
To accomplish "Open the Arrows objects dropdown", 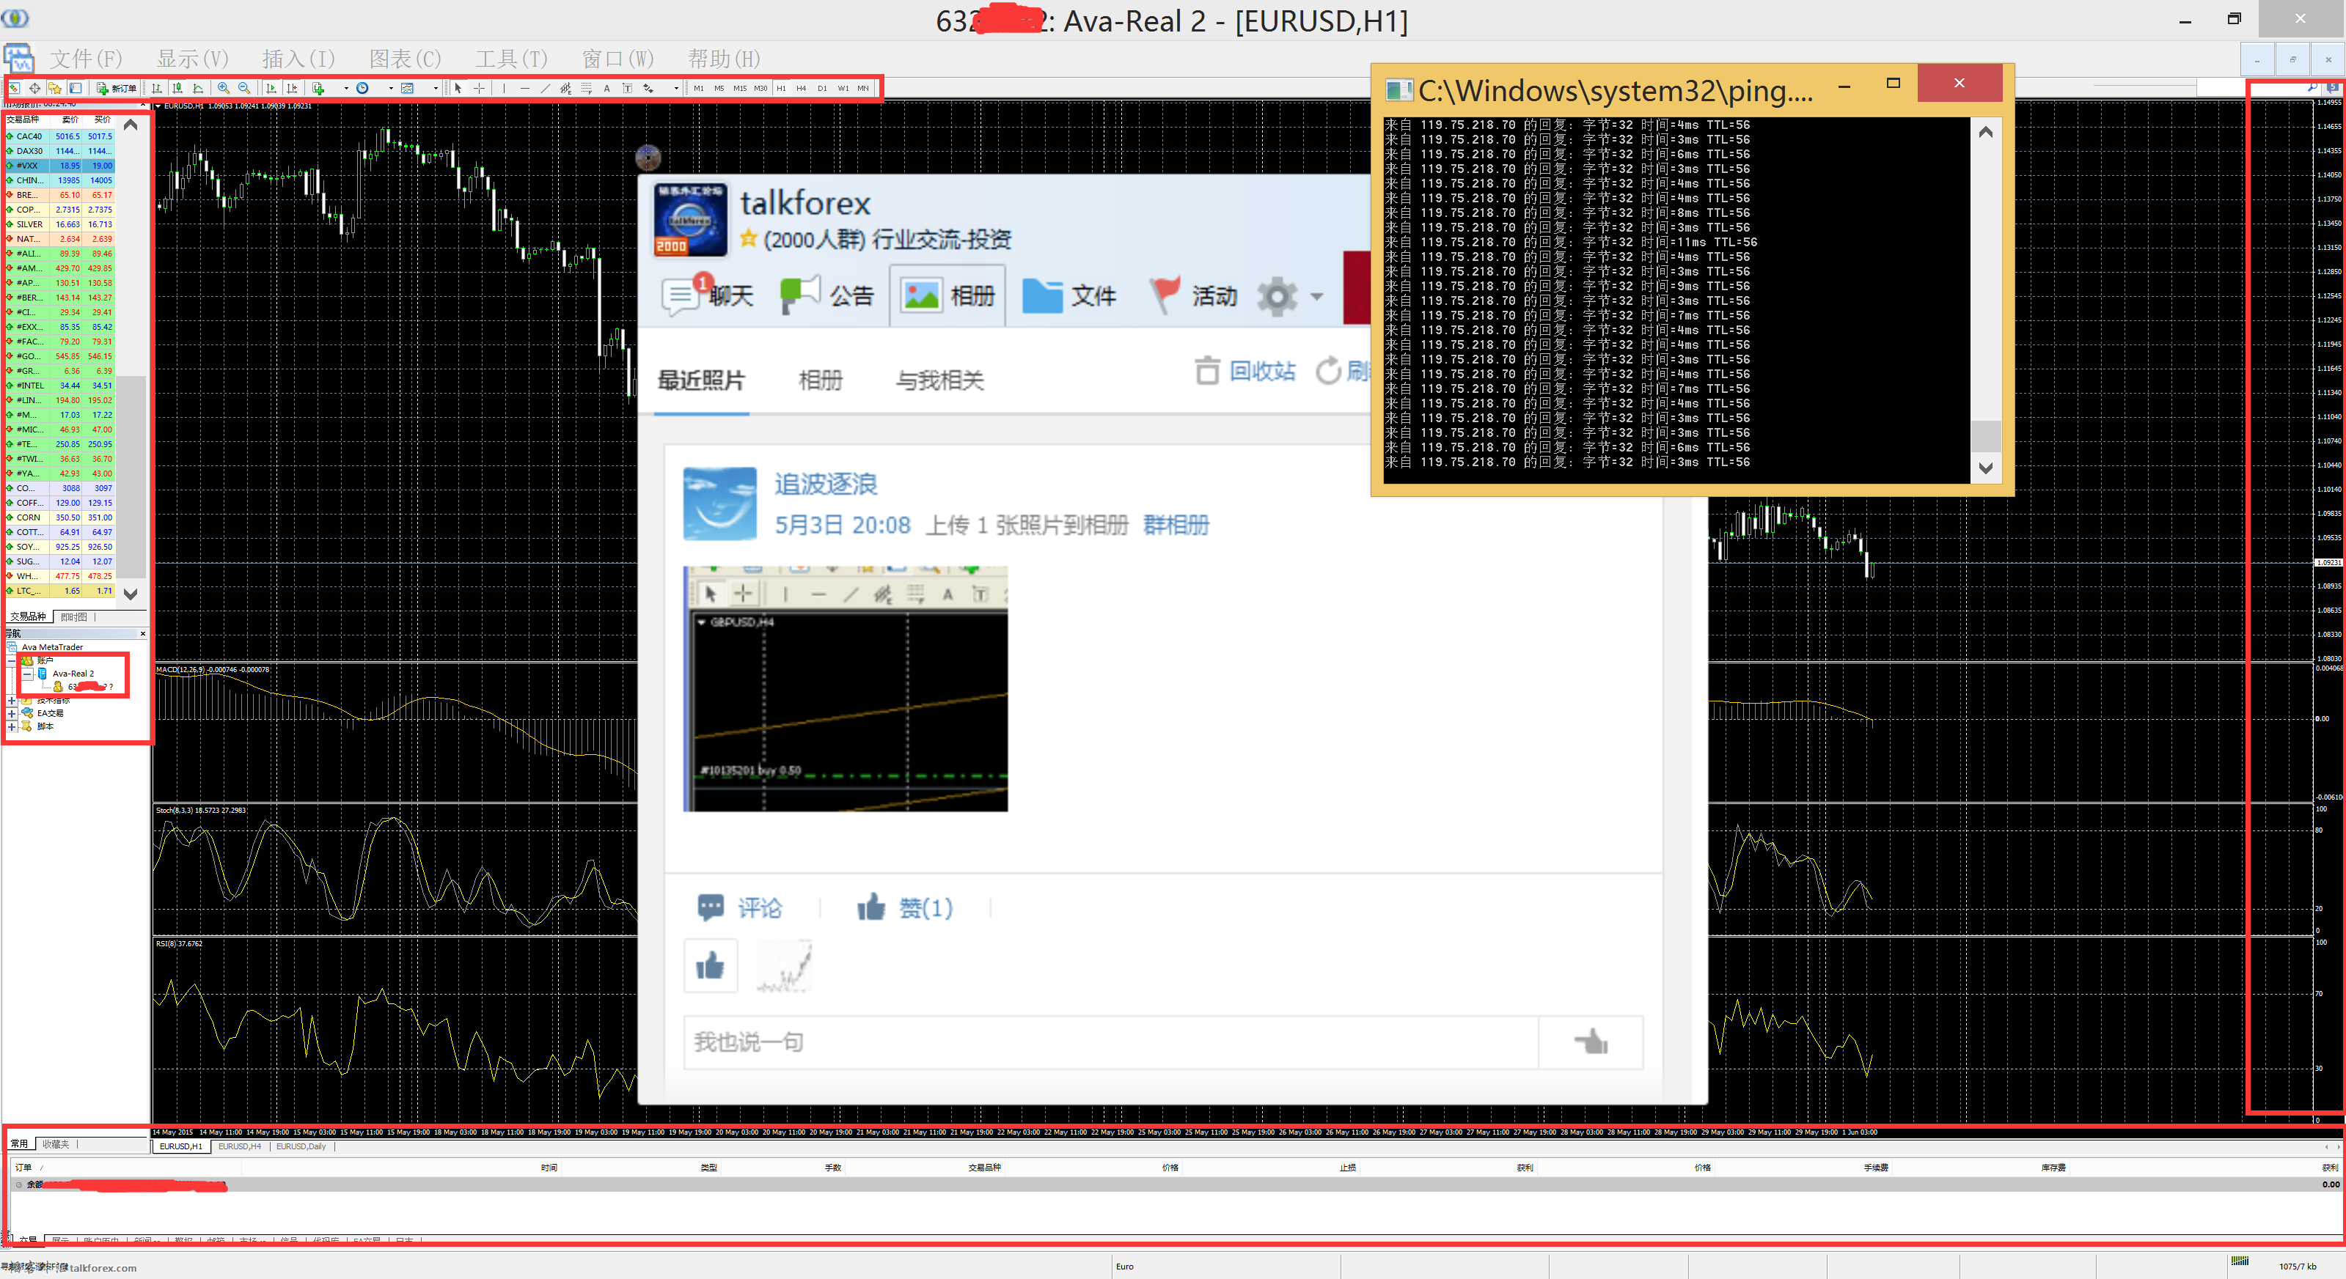I will (x=677, y=88).
